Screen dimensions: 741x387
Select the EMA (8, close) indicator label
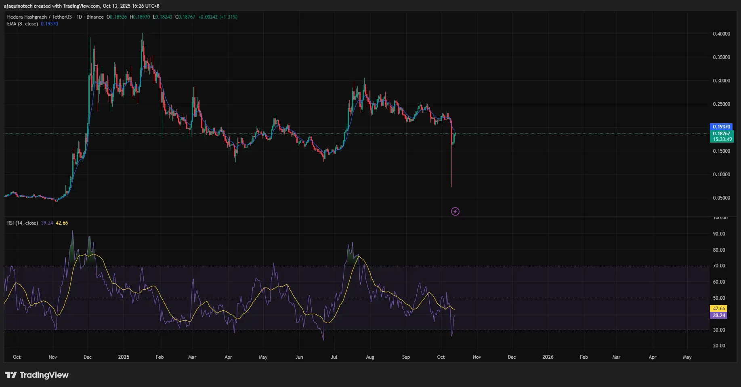[x=22, y=24]
